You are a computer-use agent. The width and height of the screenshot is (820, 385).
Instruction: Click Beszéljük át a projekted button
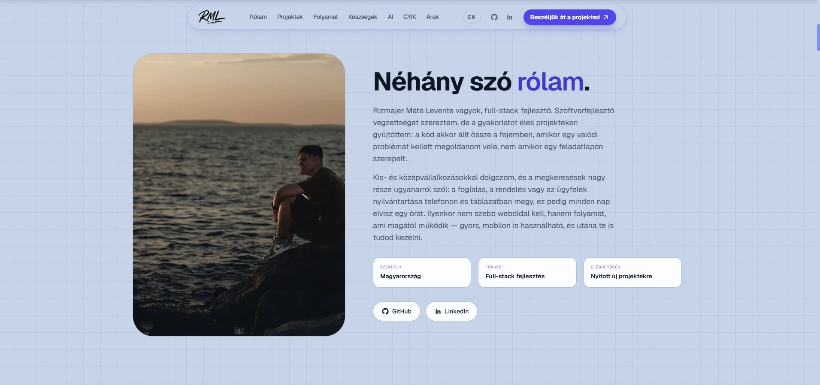(x=569, y=17)
